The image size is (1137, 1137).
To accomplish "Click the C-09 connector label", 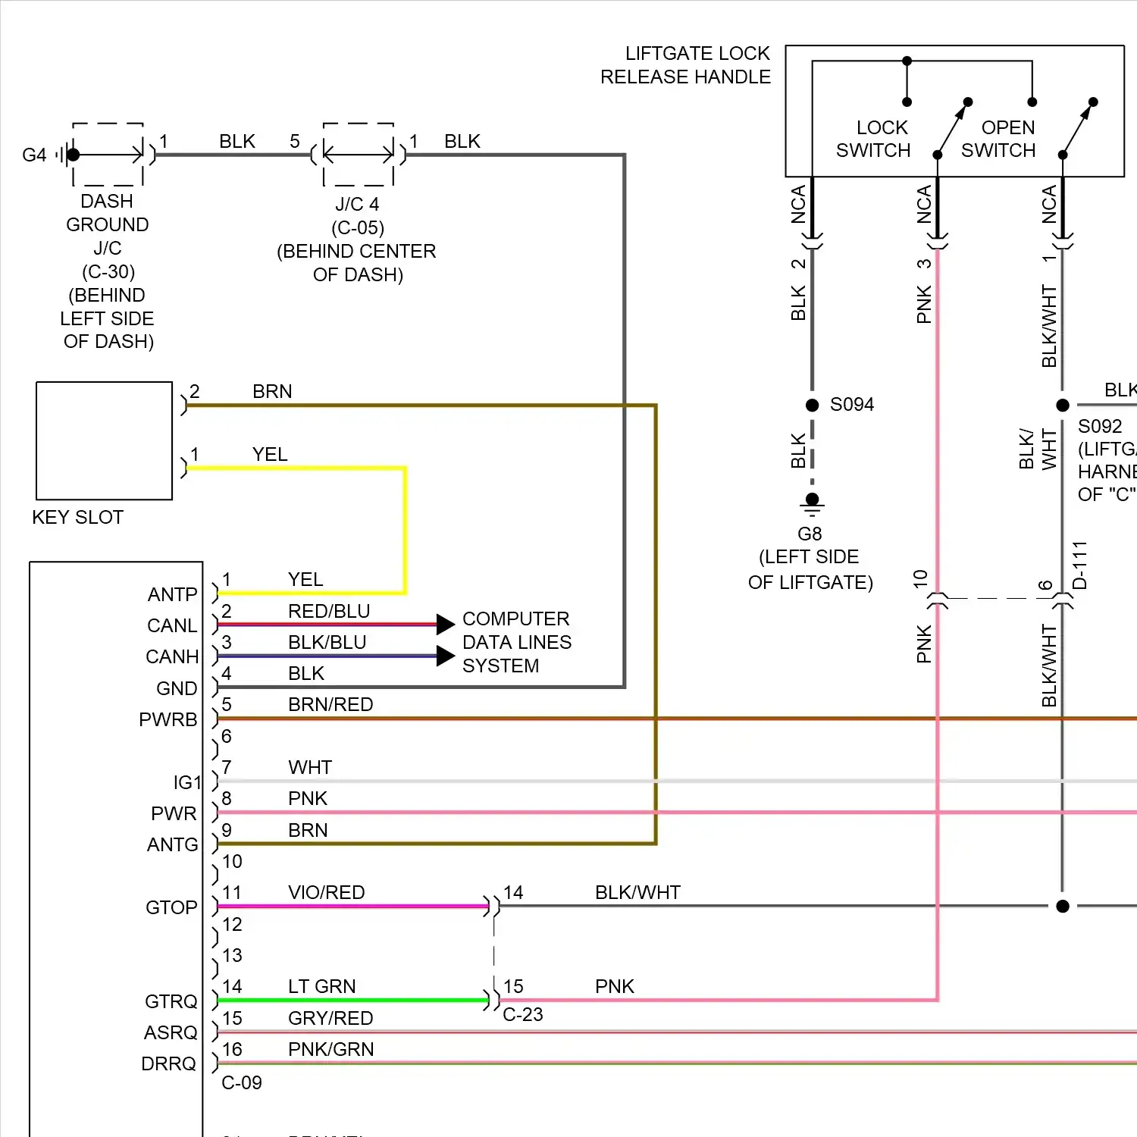I will (242, 1082).
